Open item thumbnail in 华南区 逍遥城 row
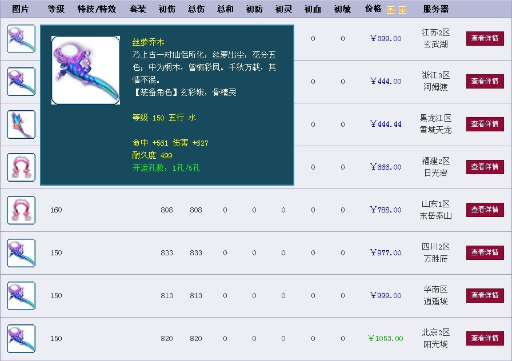This screenshot has width=512, height=361. point(21,296)
